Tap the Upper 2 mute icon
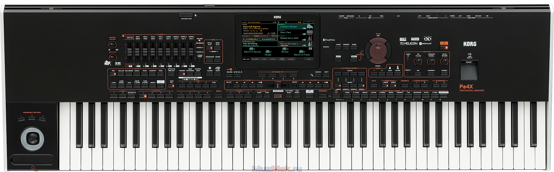This screenshot has width=554, height=172. [310, 33]
